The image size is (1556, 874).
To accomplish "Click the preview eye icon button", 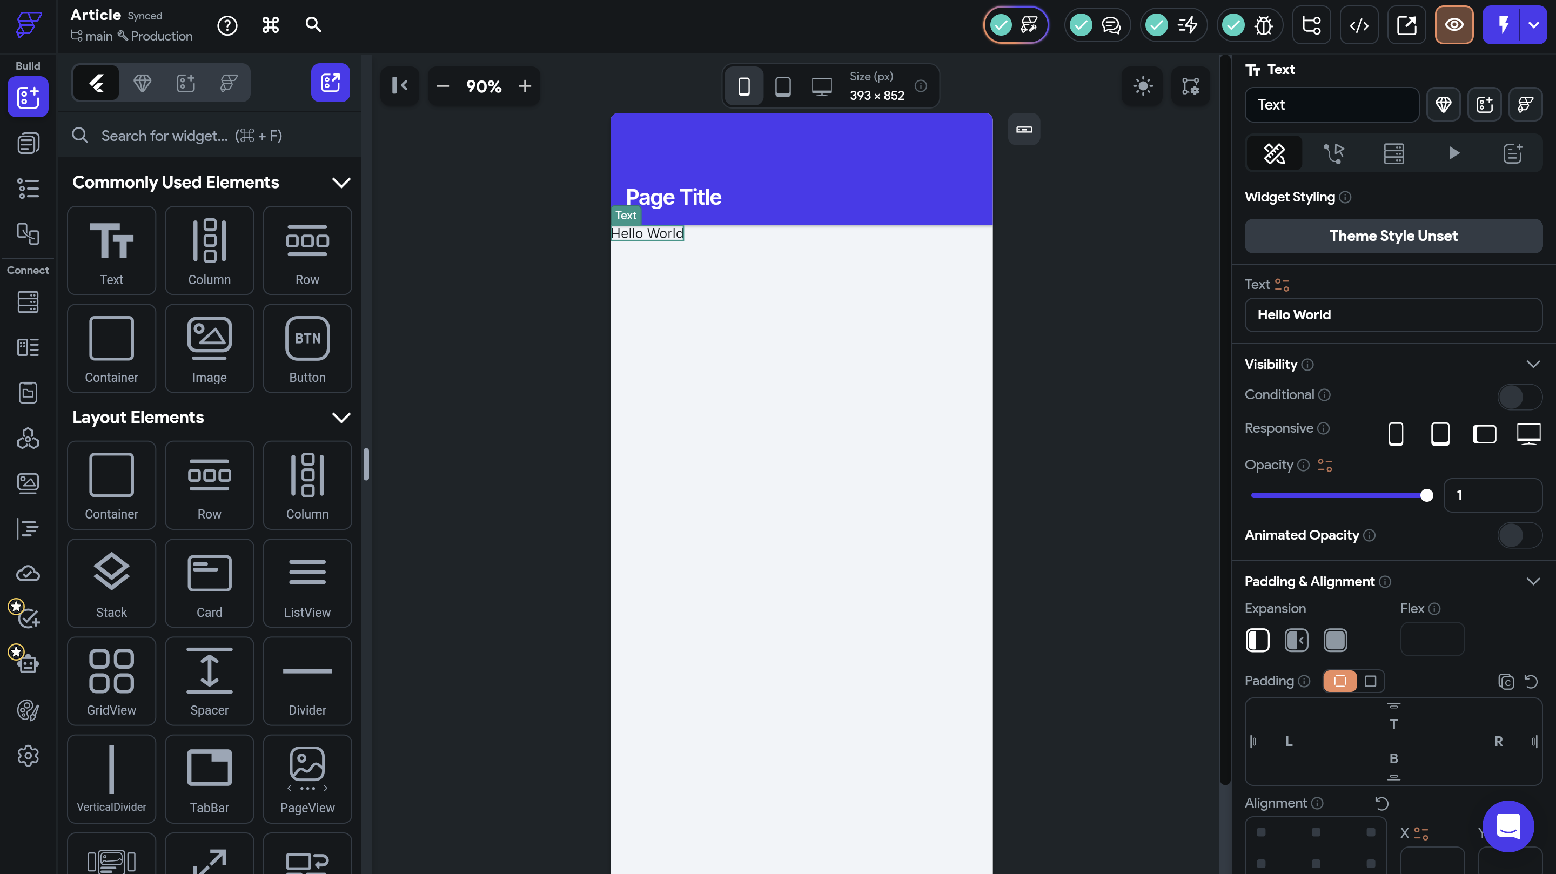I will pyautogui.click(x=1454, y=25).
